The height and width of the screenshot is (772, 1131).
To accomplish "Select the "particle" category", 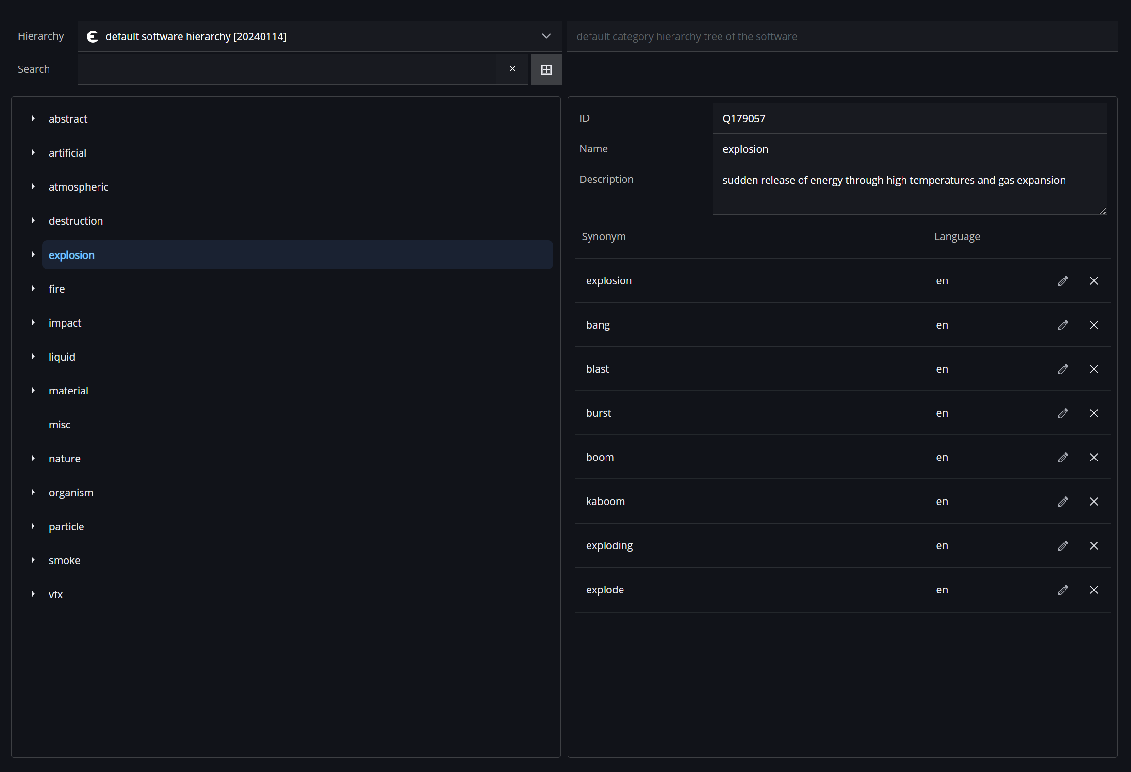I will point(66,526).
